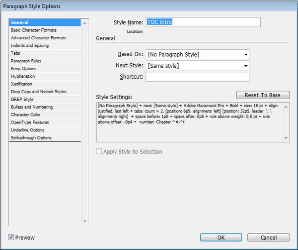This screenshot has width=298, height=250.
Task: Open OpenType Features section
Action: point(45,123)
